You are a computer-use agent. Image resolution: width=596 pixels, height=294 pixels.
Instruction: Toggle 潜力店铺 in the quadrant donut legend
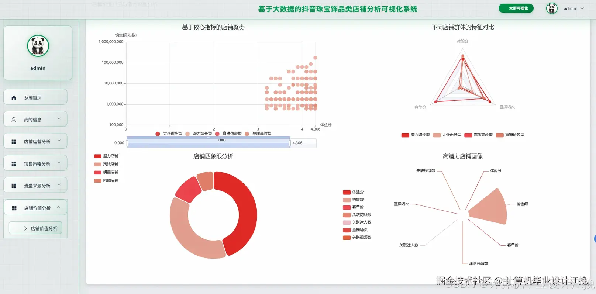(106, 156)
